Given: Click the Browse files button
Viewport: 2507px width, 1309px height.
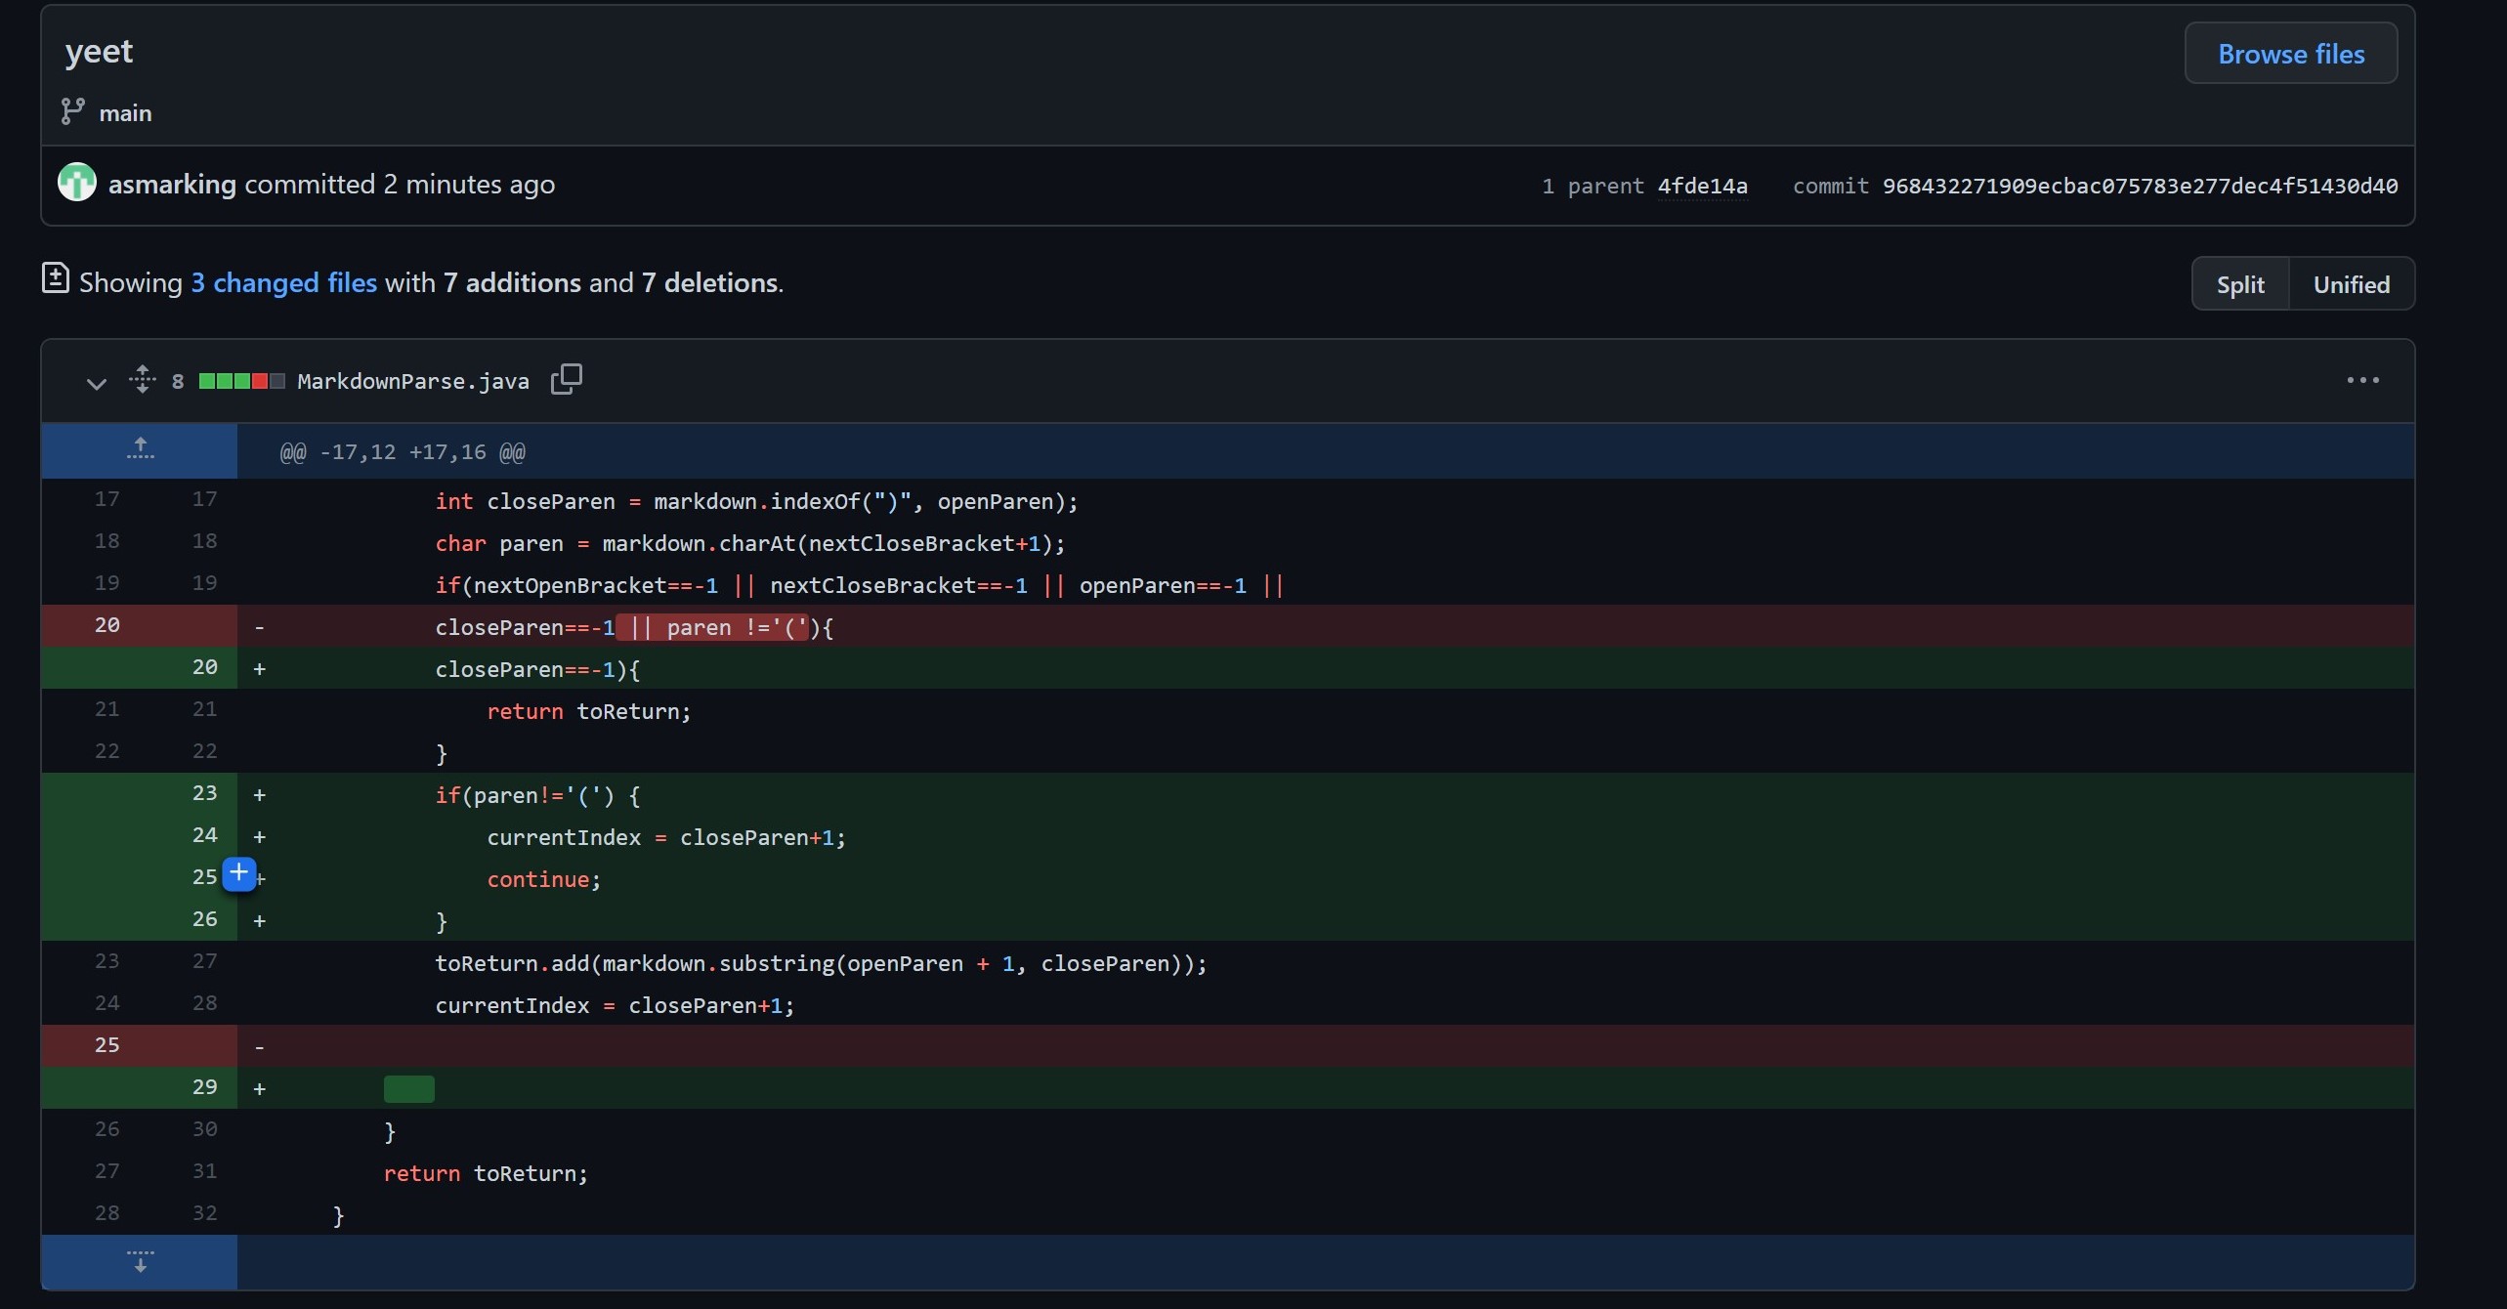Looking at the screenshot, I should tap(2290, 54).
